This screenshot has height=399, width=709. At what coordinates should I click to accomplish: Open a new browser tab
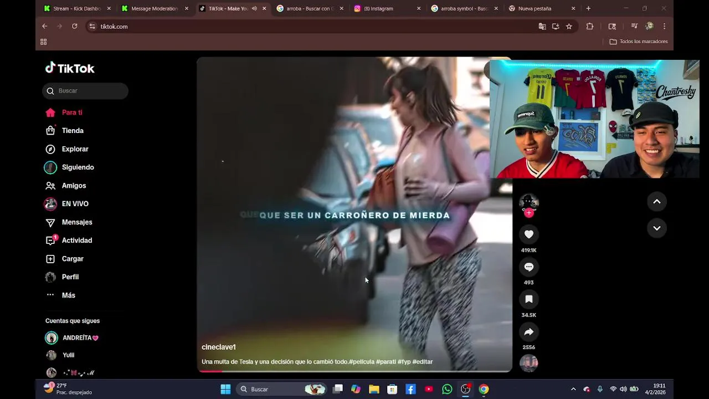(x=588, y=8)
